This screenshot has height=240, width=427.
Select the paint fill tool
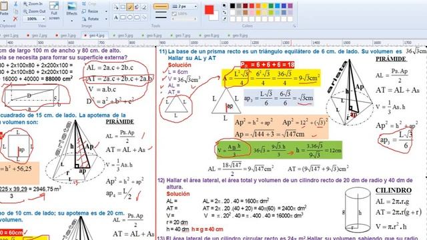pos(137,7)
